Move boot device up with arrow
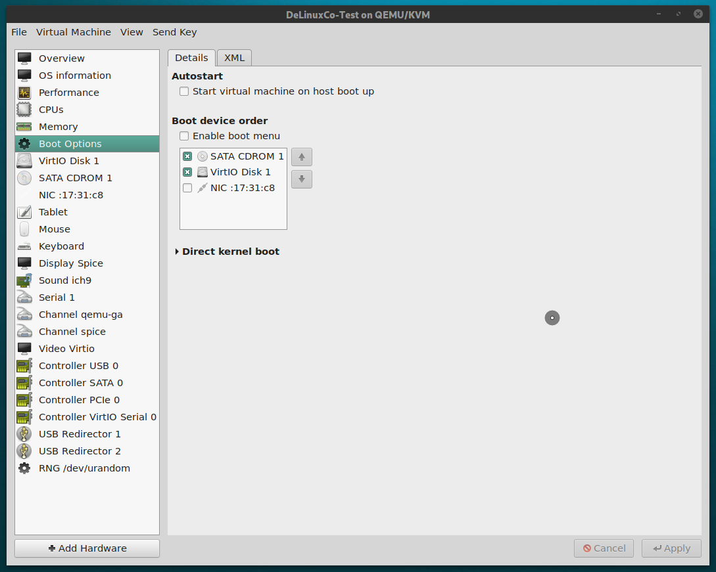716x572 pixels. 301,157
